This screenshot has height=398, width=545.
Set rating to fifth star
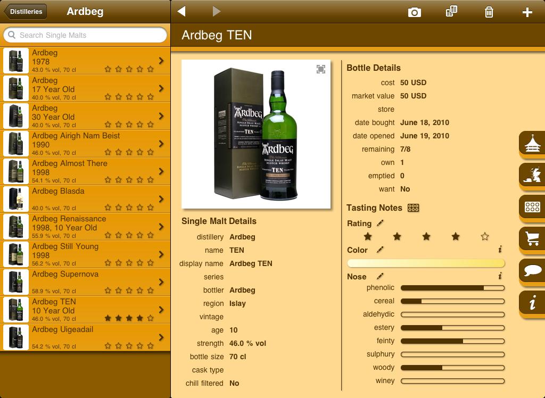484,237
